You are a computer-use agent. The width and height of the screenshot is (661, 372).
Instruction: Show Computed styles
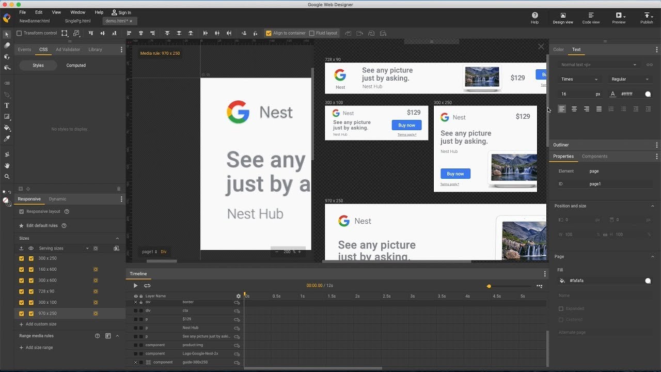coord(76,66)
